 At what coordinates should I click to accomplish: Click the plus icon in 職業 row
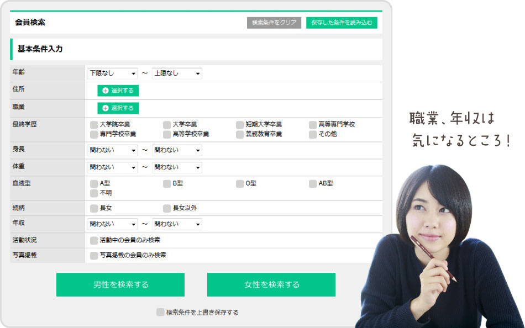pos(106,108)
